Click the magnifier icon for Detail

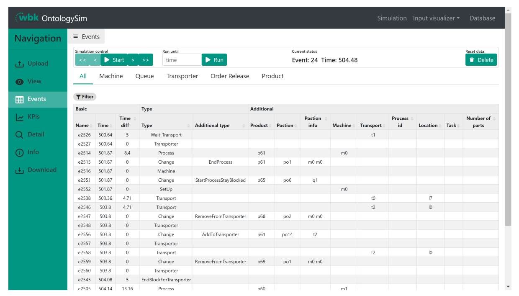pyautogui.click(x=20, y=135)
